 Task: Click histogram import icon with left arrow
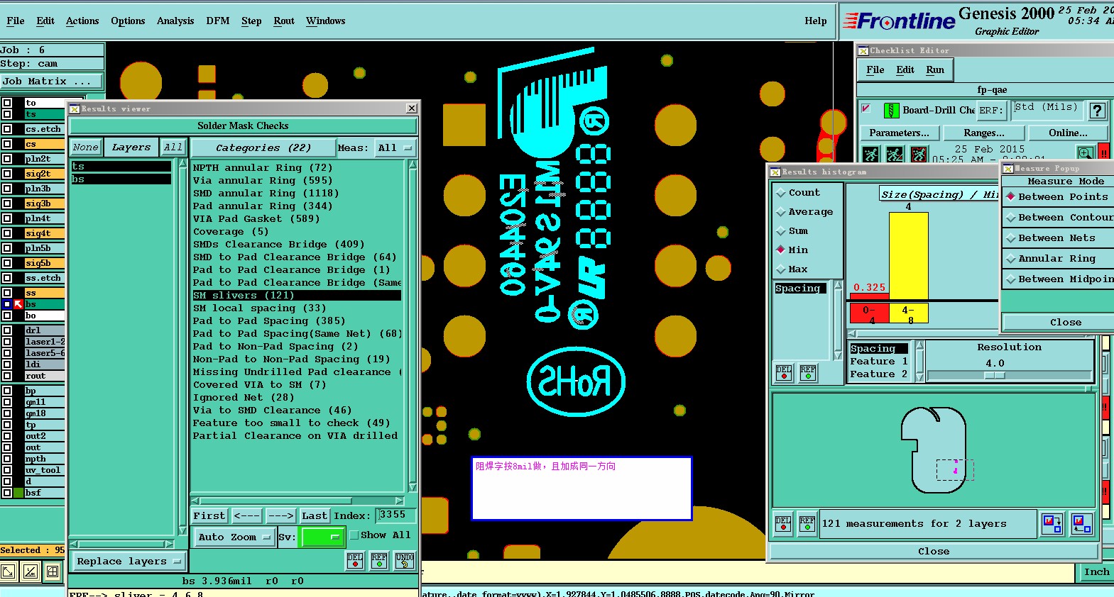pos(1082,524)
